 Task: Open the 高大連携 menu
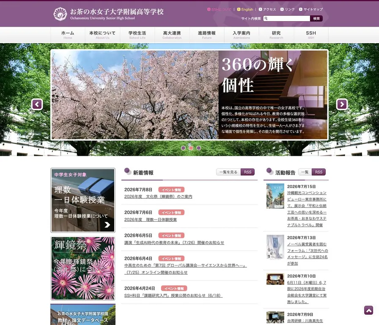point(172,35)
